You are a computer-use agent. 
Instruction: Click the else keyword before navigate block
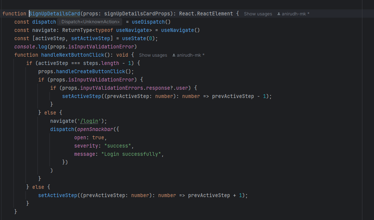(50, 113)
